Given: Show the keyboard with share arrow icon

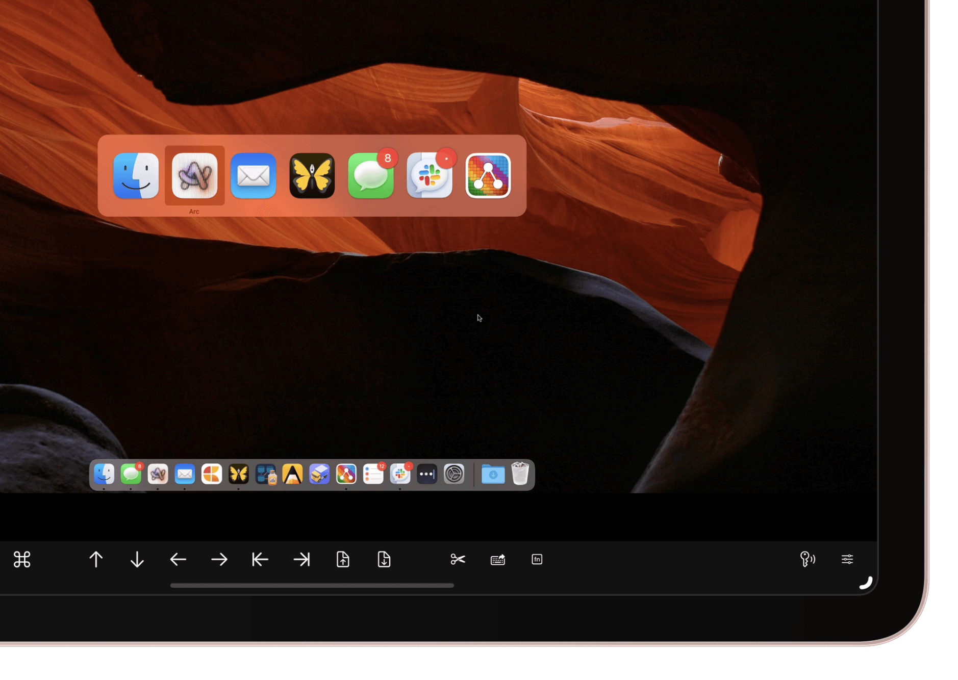Looking at the screenshot, I should [498, 560].
